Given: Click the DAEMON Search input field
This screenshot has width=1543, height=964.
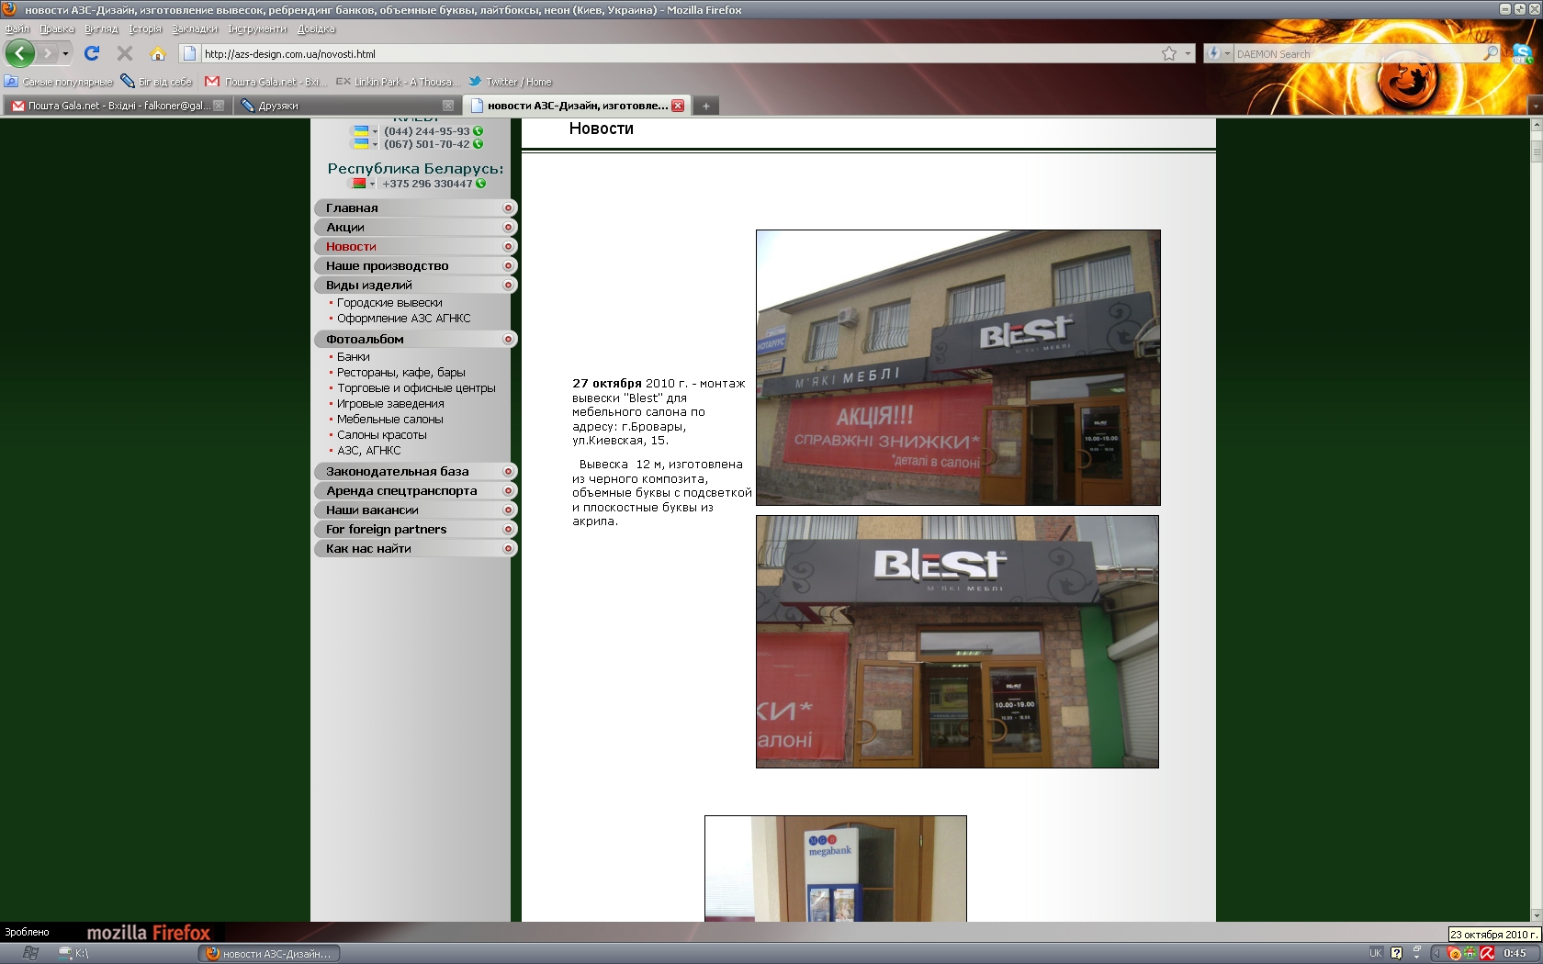Looking at the screenshot, I should coord(1357,53).
